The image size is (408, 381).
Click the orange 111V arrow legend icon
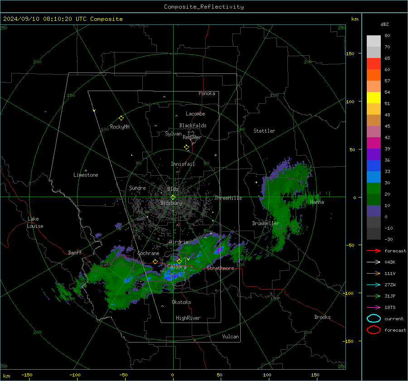[374, 273]
